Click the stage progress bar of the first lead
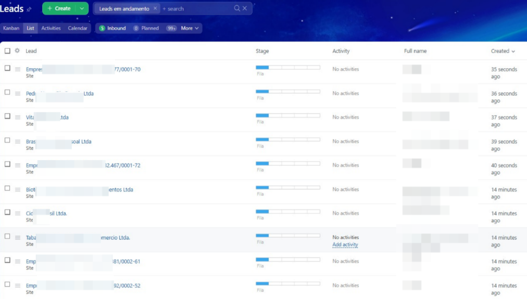This screenshot has height=299, width=527. coord(287,68)
